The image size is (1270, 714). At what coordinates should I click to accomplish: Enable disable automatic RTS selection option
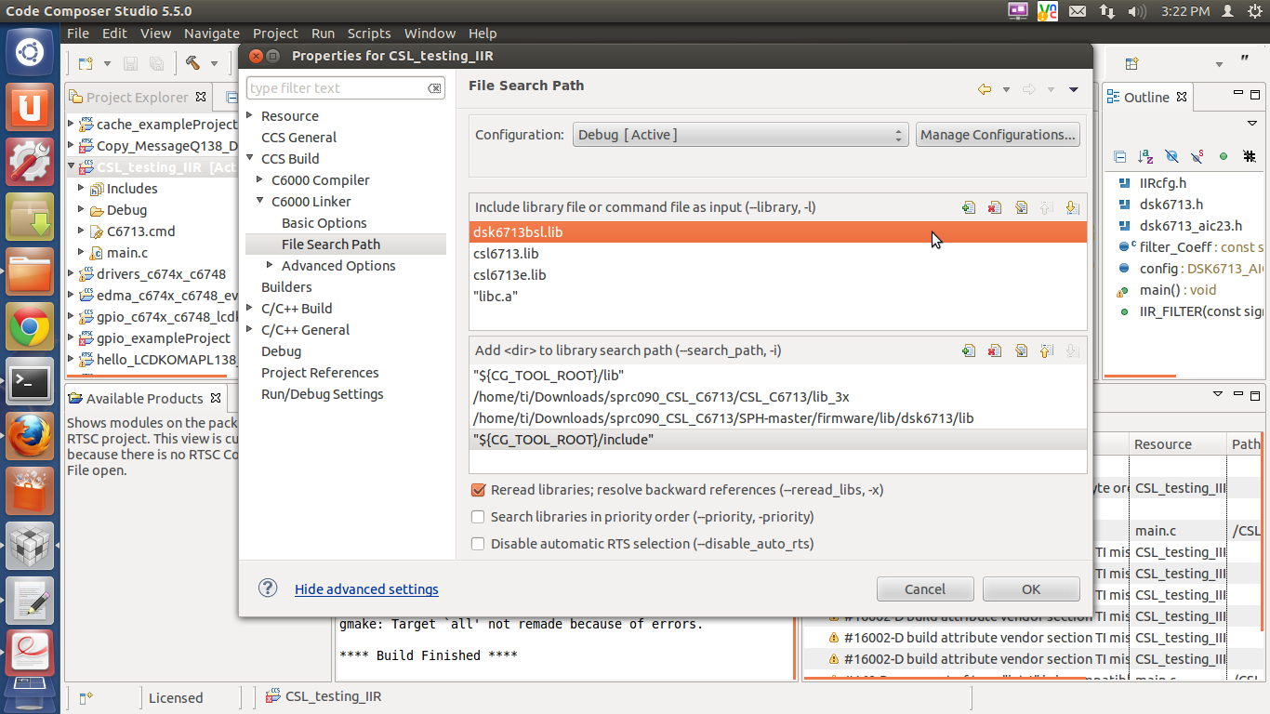(x=478, y=543)
